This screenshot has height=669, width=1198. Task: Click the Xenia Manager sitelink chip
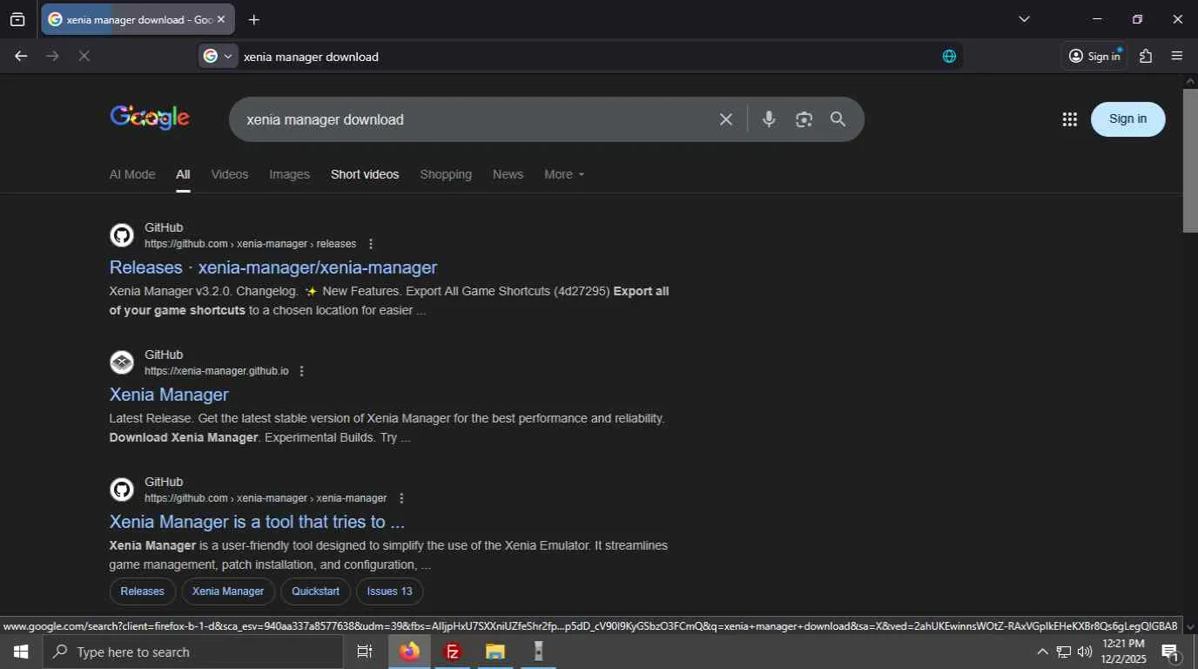[228, 591]
